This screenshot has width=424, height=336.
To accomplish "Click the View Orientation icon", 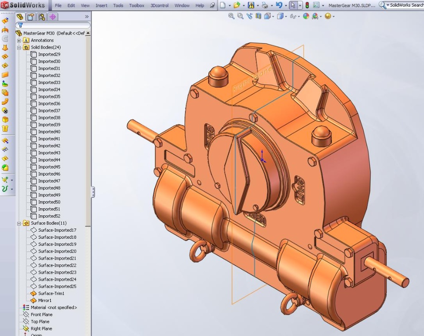I will point(267,16).
